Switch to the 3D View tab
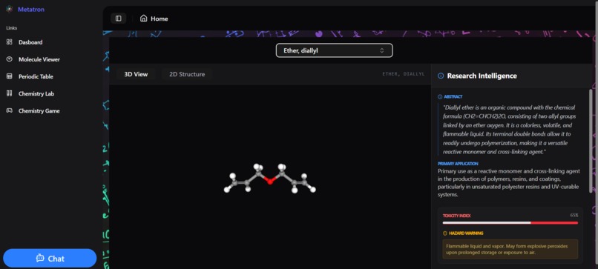Screen dimensions: 598x269 pyautogui.click(x=136, y=74)
